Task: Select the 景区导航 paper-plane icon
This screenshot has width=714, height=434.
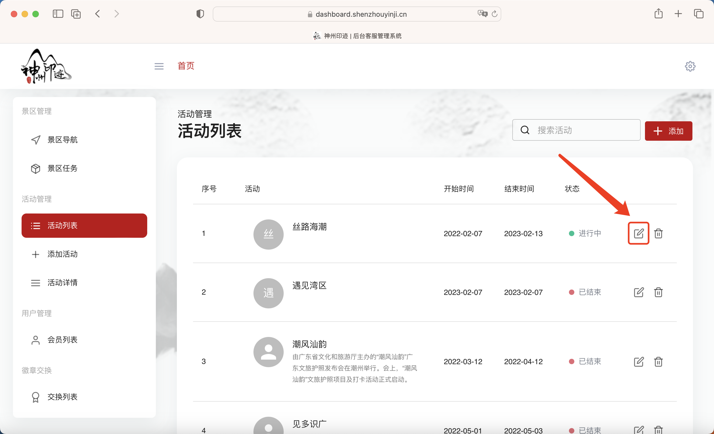Action: (35, 140)
